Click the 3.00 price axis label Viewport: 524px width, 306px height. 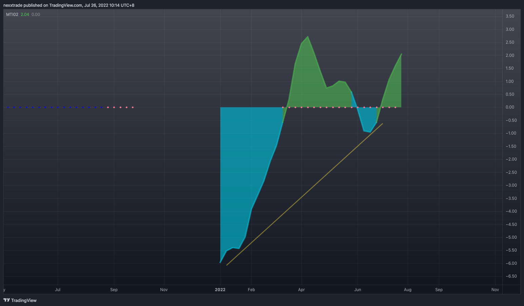510,29
